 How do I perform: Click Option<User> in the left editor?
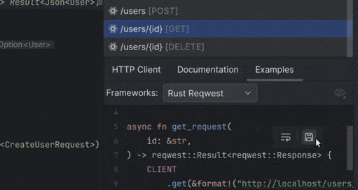coord(25,45)
